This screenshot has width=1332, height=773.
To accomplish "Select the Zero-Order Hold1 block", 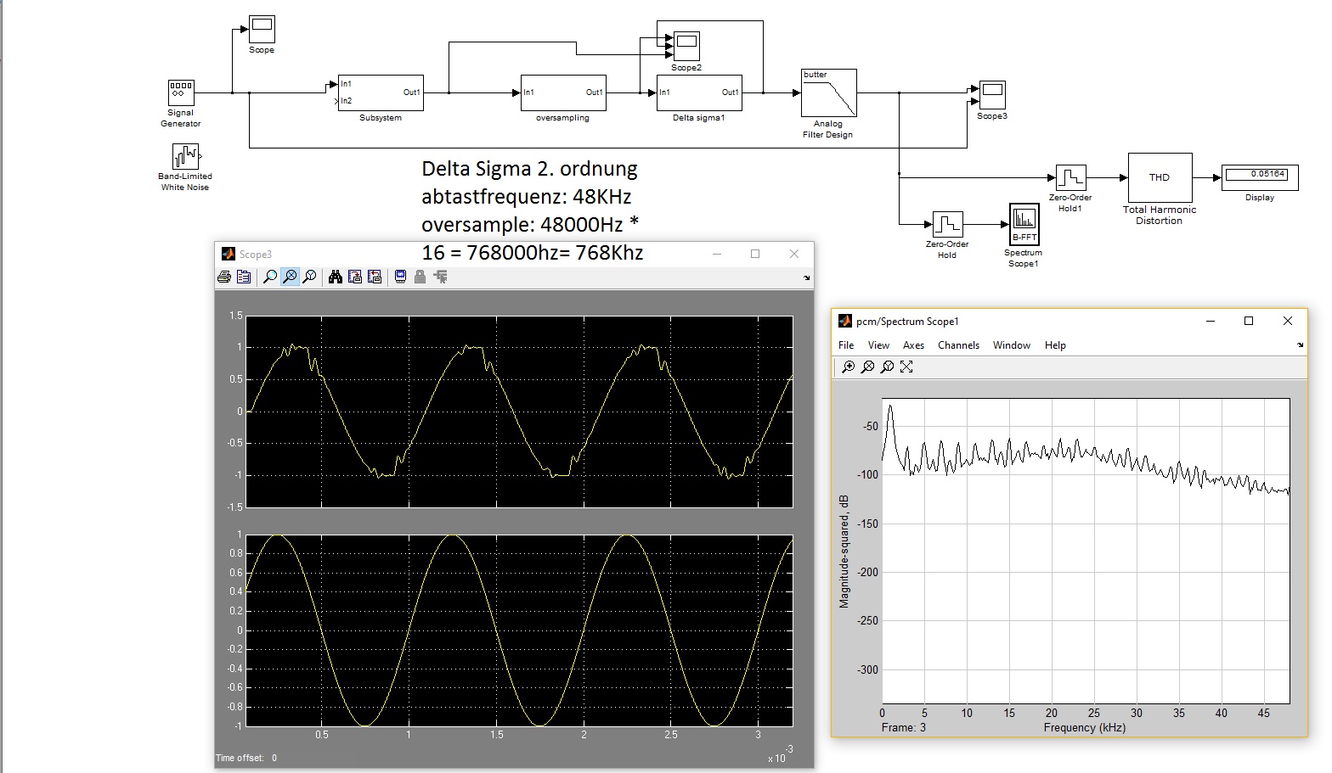I will [1070, 178].
